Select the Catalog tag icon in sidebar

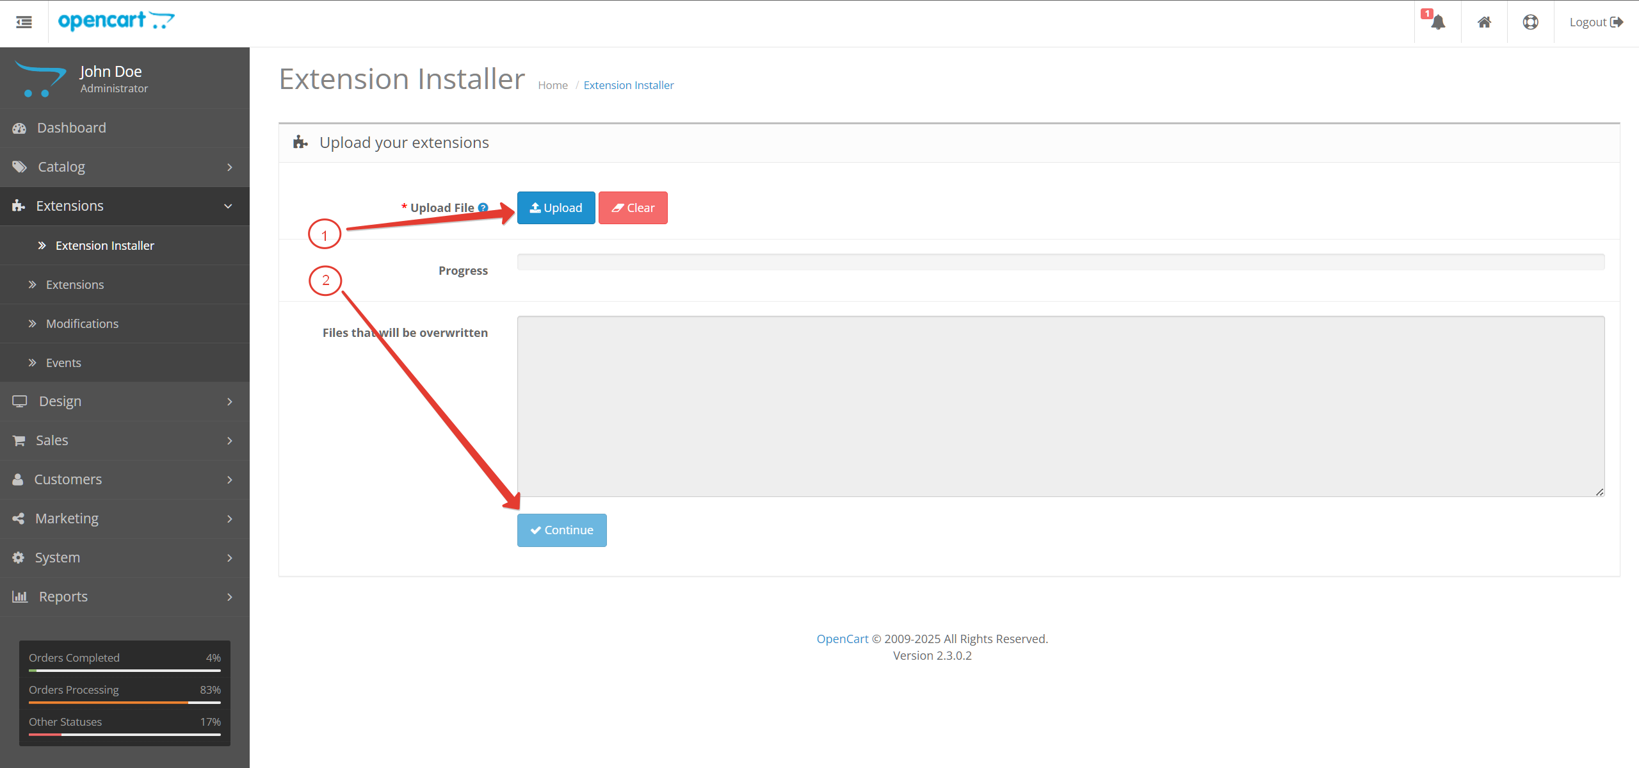(19, 167)
